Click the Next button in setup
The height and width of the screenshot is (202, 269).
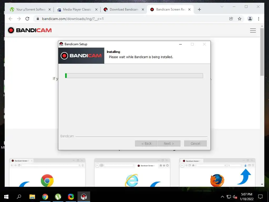[169, 143]
